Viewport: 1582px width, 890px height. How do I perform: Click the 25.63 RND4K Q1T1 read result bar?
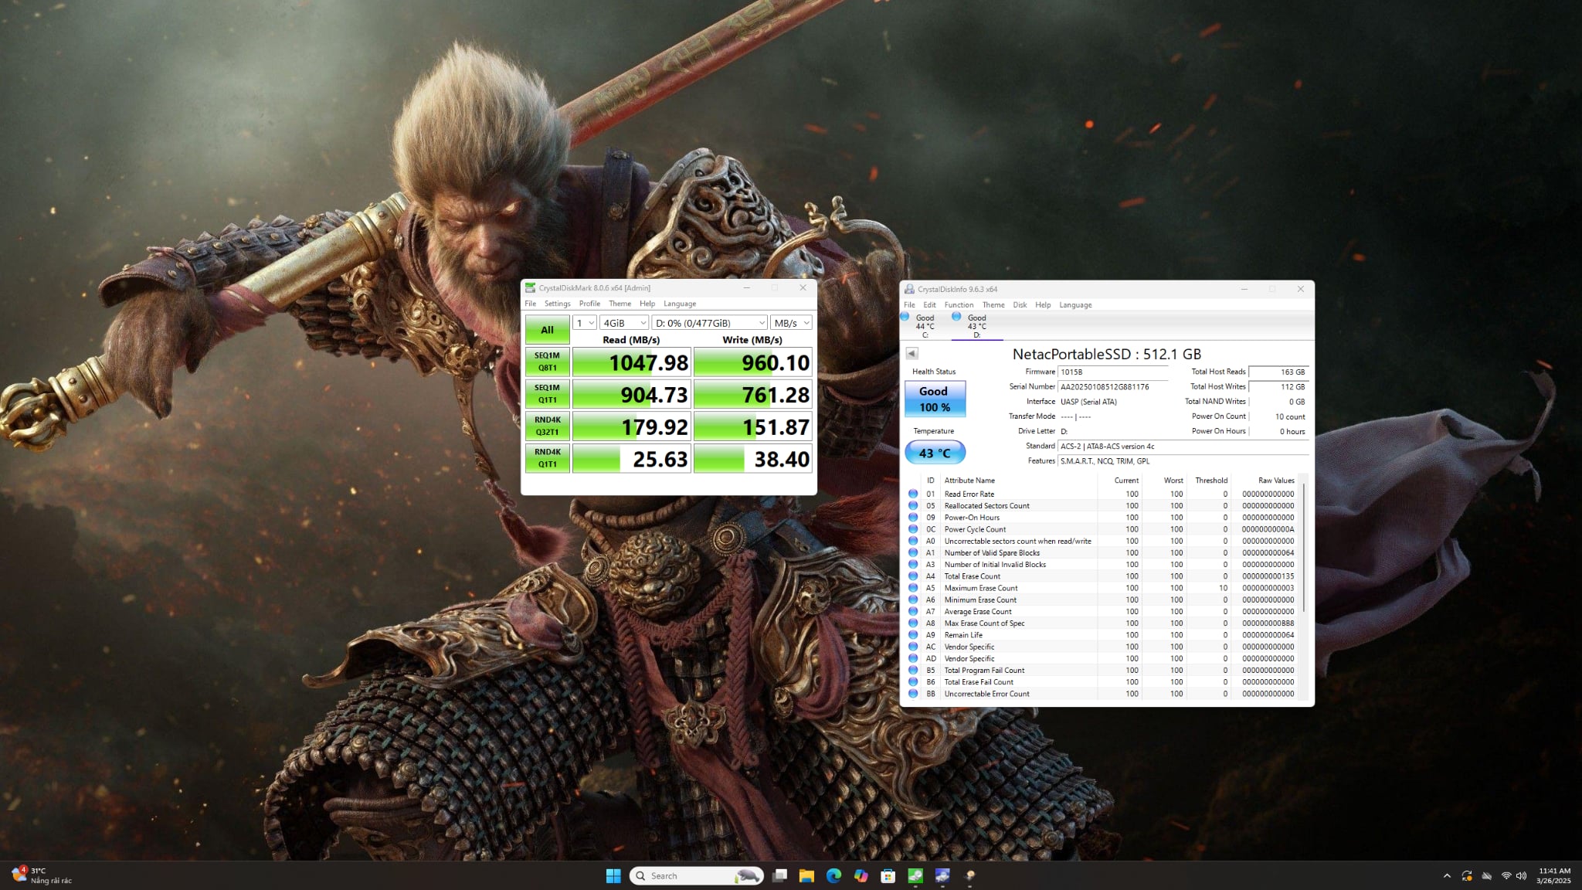[632, 459]
